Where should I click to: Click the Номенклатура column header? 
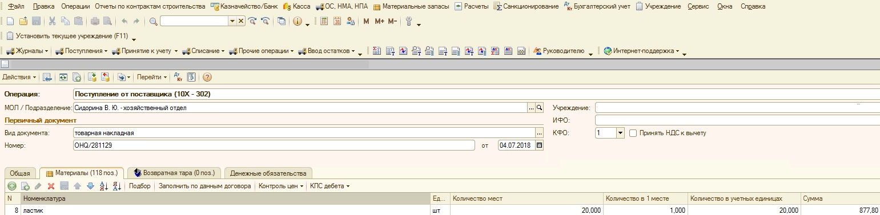[226, 198]
